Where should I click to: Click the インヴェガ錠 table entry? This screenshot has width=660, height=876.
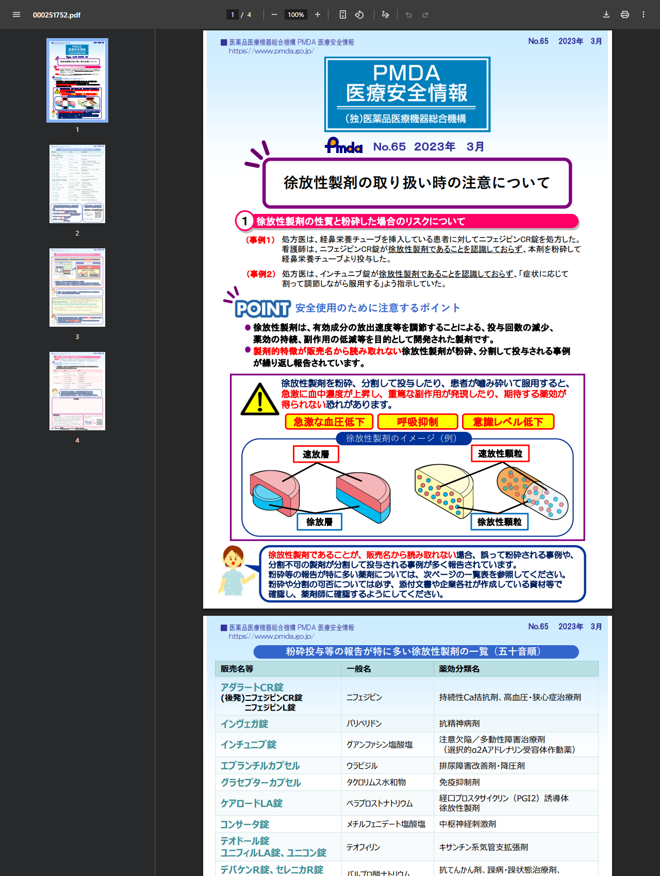click(244, 724)
